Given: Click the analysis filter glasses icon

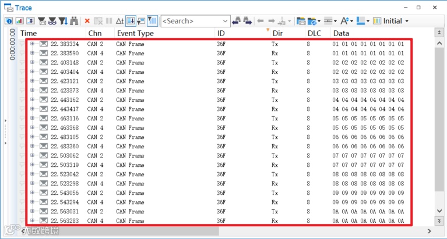Looking at the screenshot, I should pyautogui.click(x=52, y=21).
